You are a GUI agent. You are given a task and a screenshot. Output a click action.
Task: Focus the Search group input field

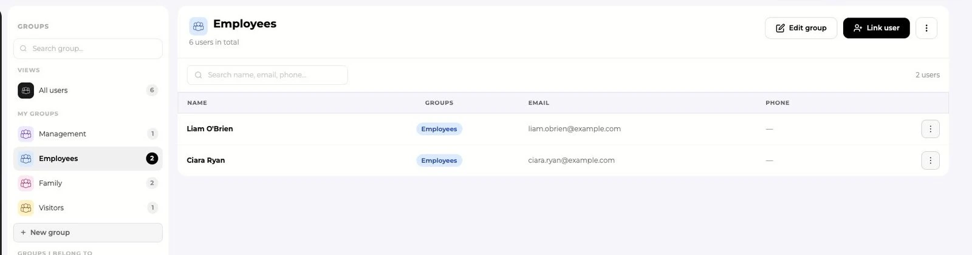(x=88, y=48)
